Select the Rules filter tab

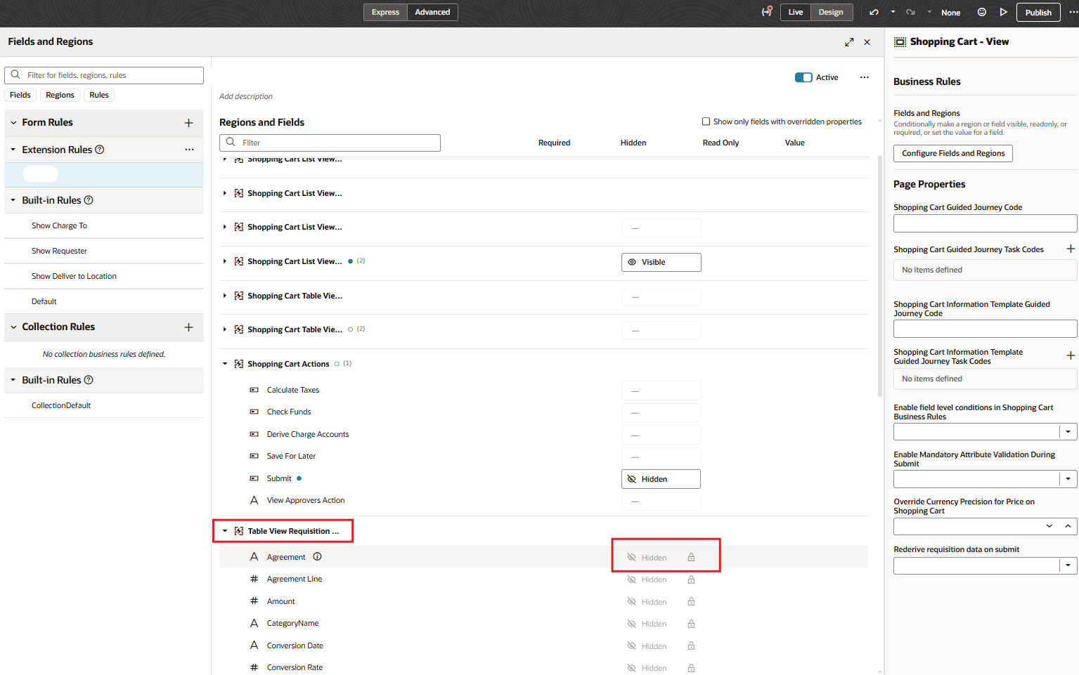pos(99,96)
